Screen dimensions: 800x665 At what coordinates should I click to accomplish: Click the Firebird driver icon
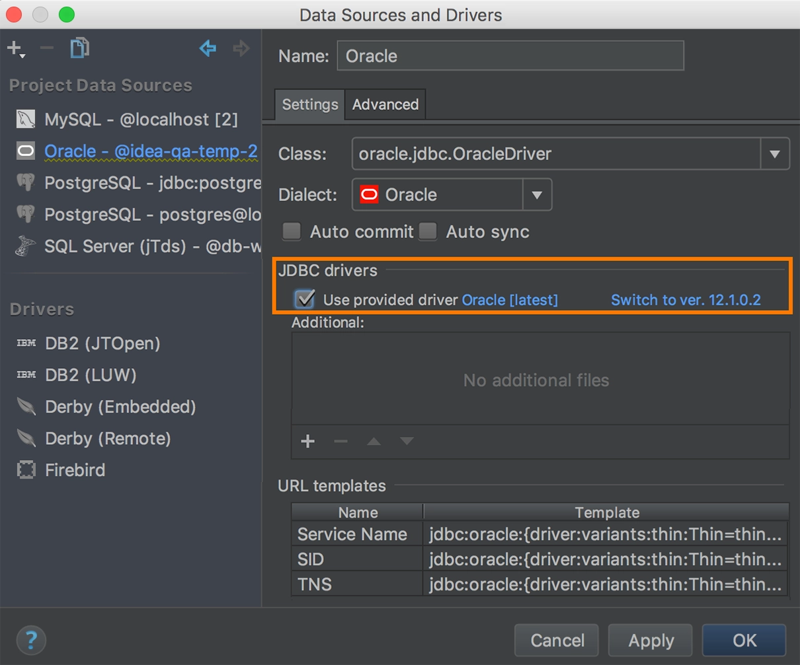click(26, 470)
